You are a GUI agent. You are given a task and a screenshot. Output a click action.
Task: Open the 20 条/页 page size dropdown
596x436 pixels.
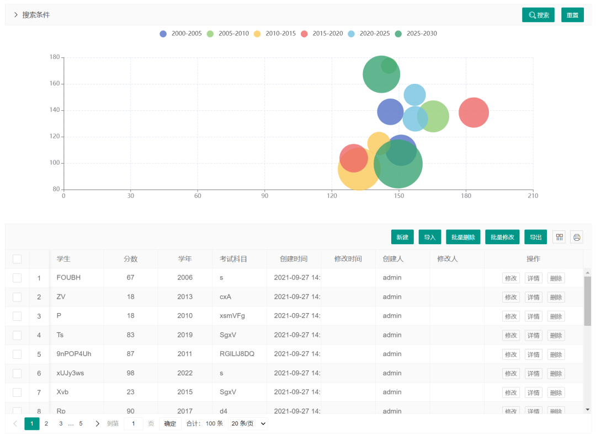click(248, 423)
